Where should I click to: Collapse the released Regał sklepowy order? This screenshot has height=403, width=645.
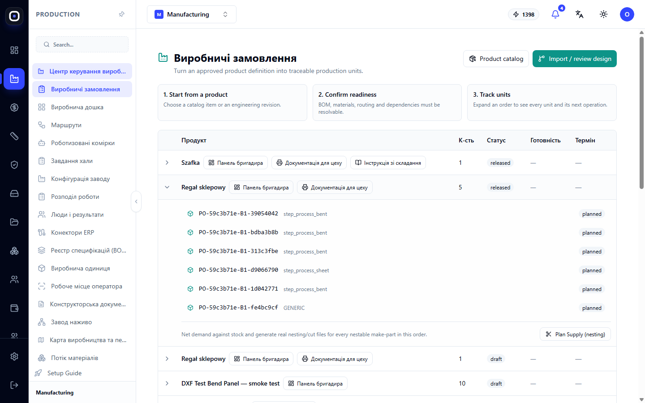167,187
